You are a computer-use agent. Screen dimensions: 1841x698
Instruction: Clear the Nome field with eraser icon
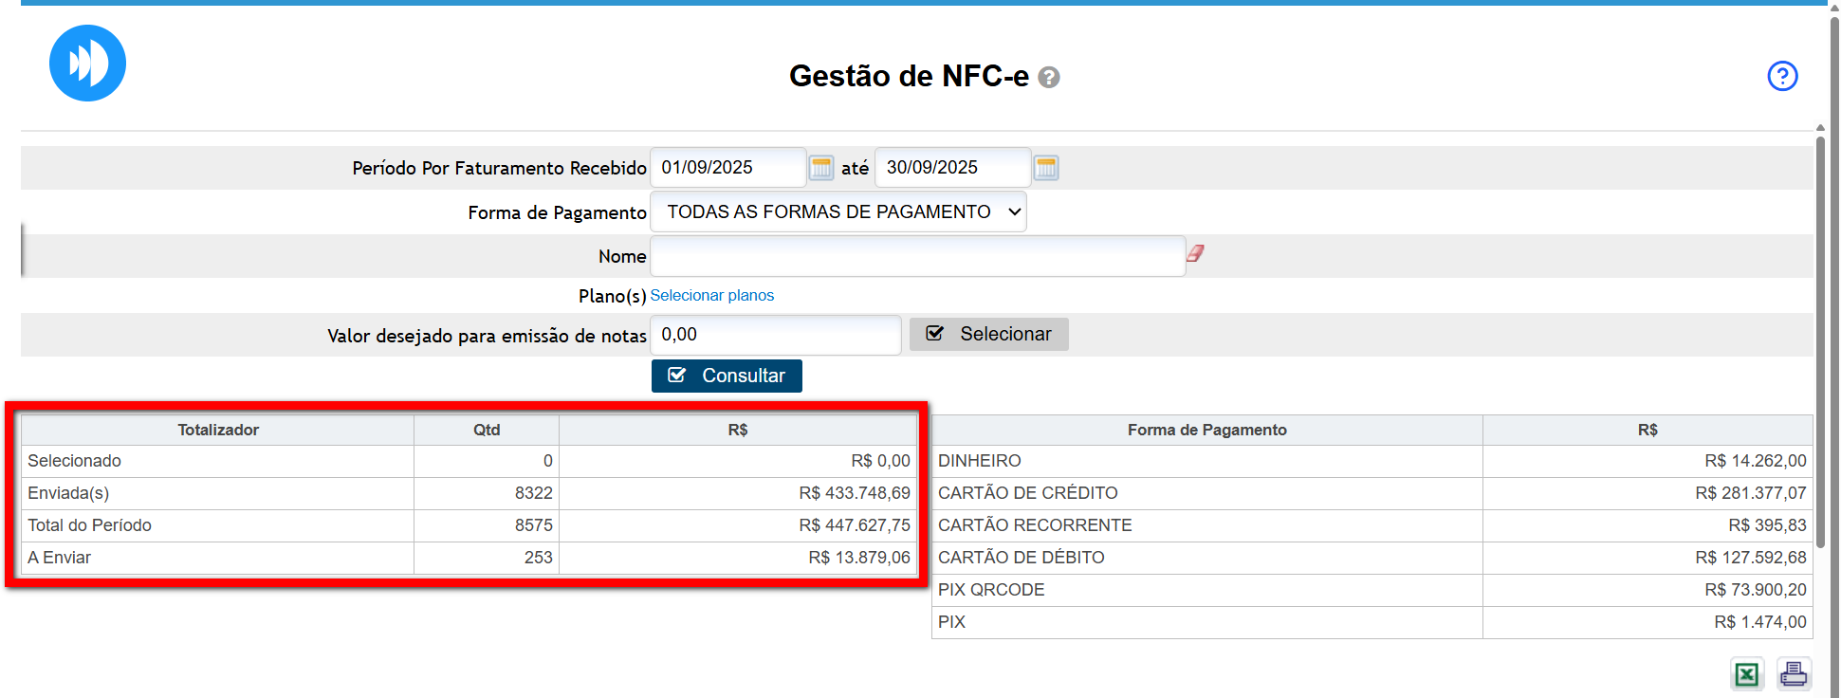[1195, 253]
